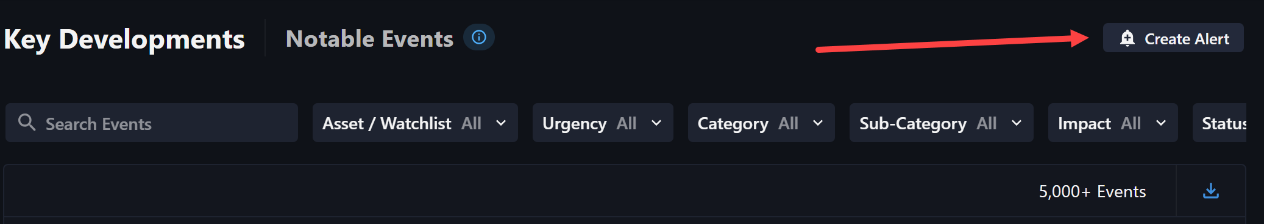Click the Create Alert button
The image size is (1264, 224).
click(1173, 38)
